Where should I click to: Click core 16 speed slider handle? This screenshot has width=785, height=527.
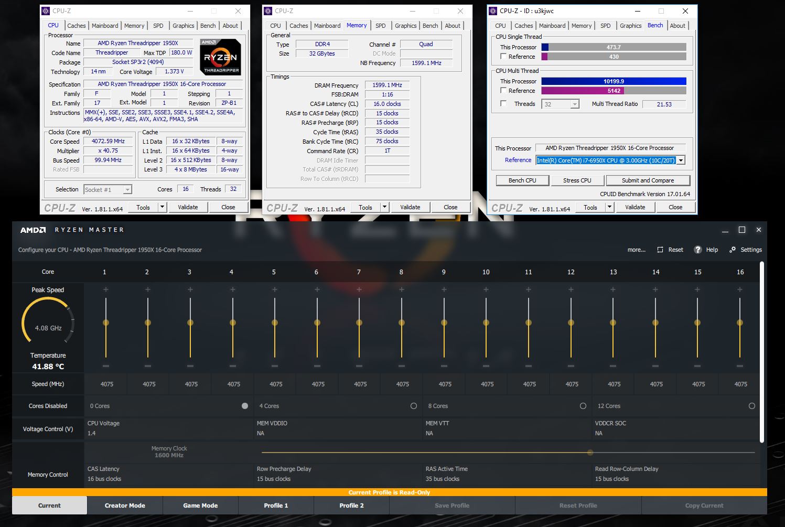point(740,322)
